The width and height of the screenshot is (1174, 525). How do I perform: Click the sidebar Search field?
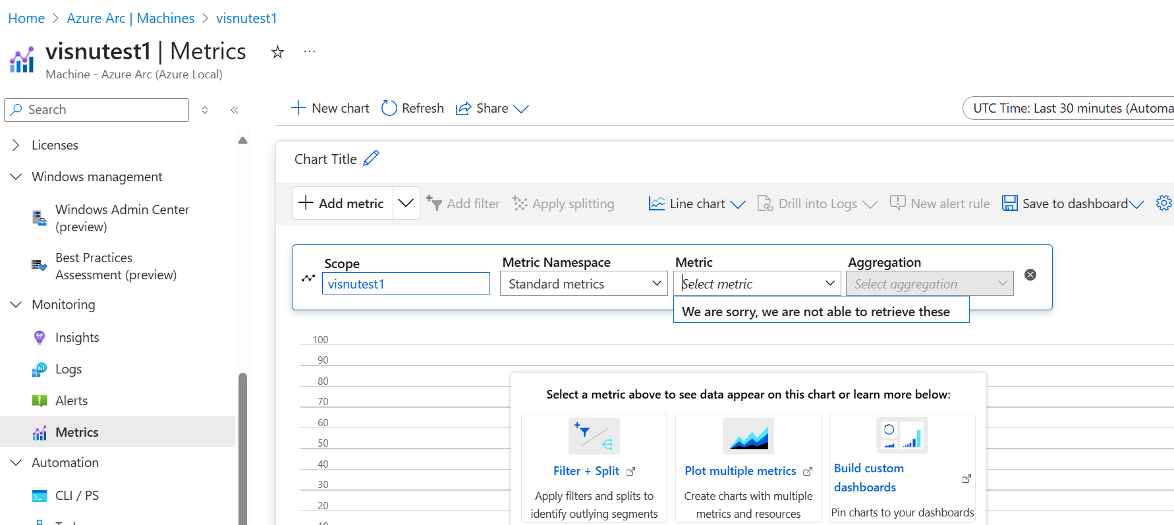(97, 110)
